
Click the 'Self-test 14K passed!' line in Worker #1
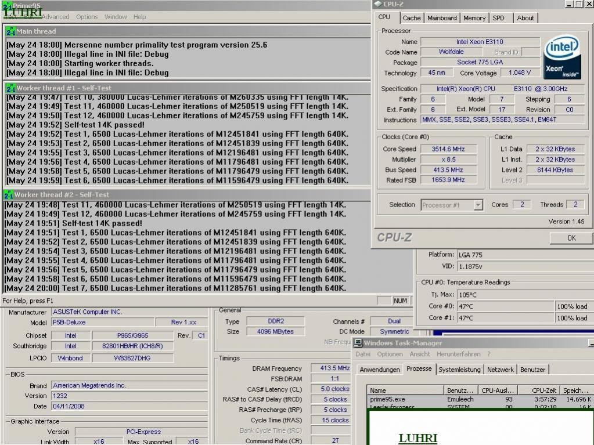click(75, 125)
